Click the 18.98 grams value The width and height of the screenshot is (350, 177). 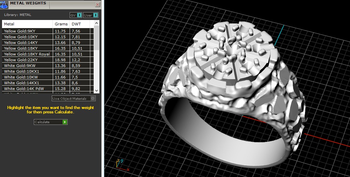point(60,60)
